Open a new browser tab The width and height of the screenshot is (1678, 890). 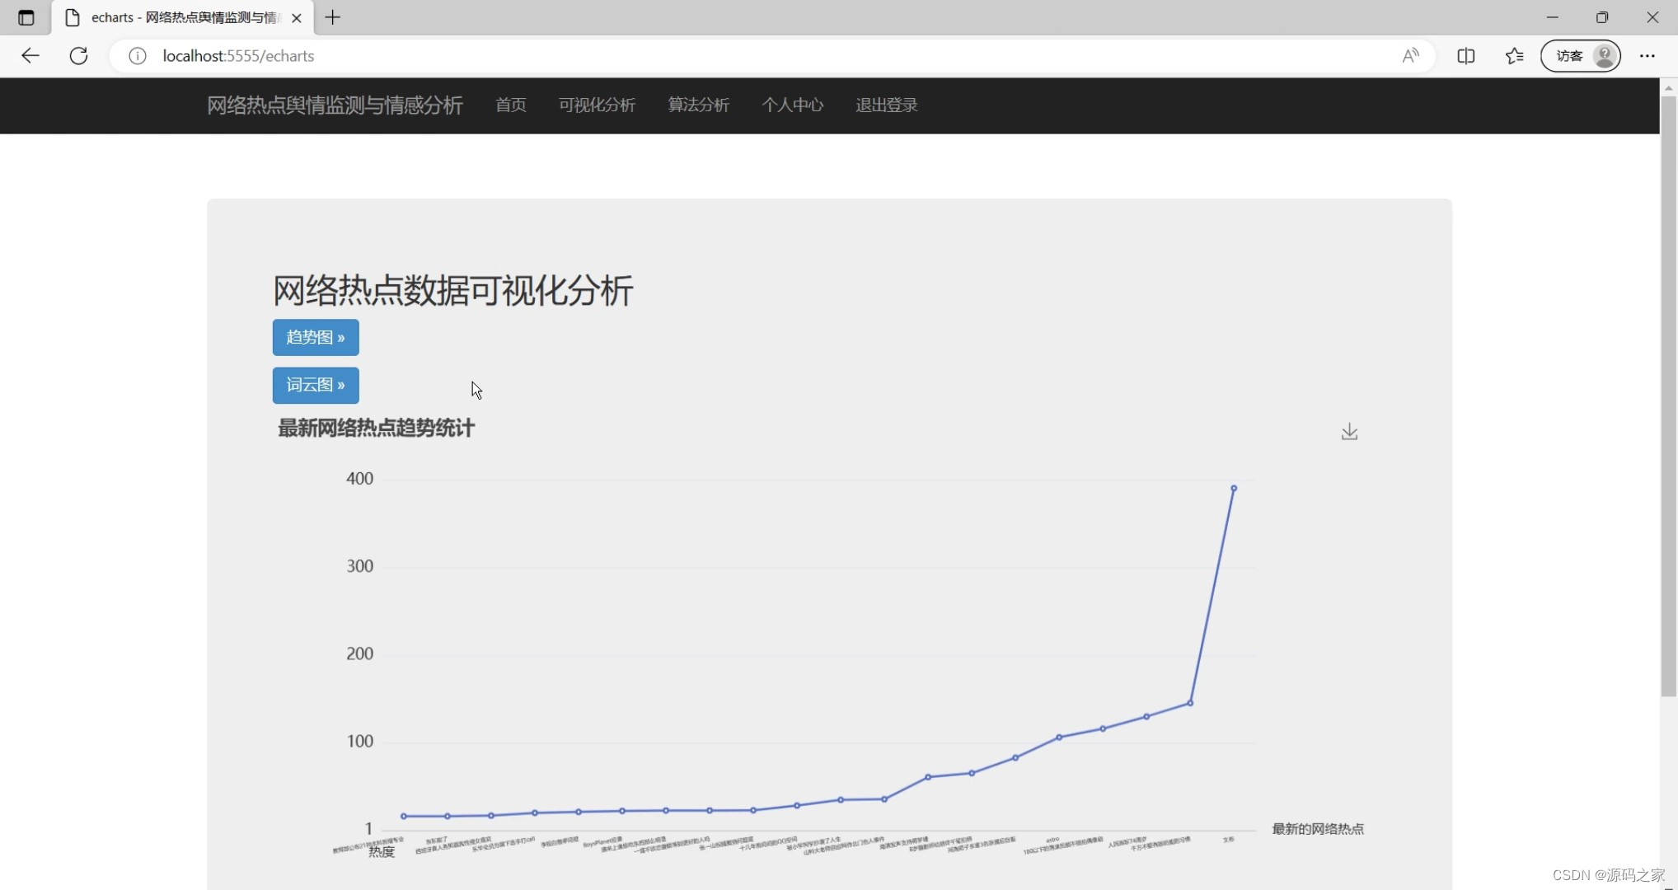click(333, 17)
